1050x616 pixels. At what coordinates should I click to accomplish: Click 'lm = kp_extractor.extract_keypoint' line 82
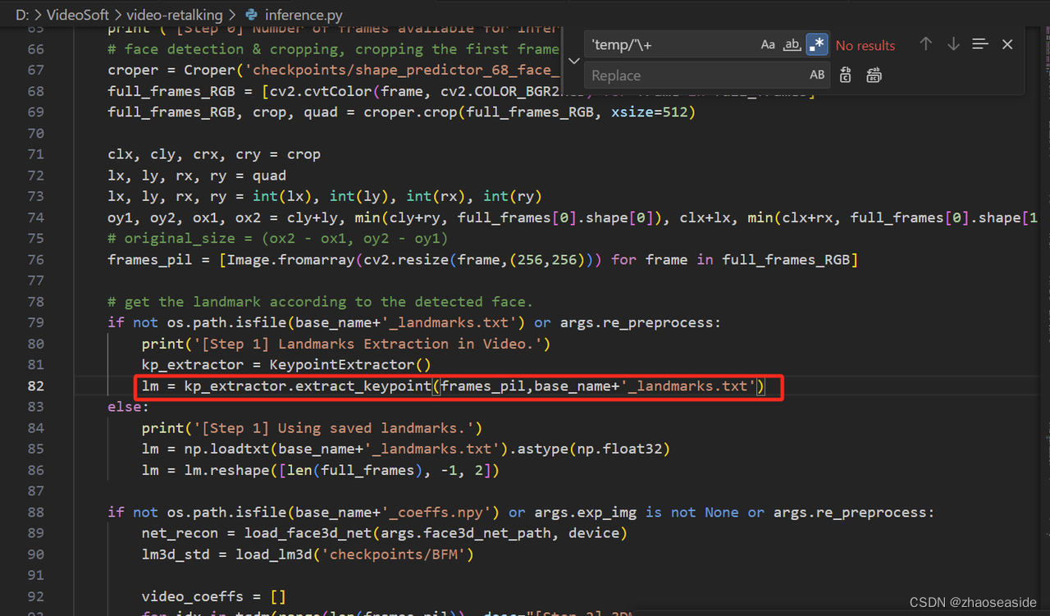click(453, 386)
